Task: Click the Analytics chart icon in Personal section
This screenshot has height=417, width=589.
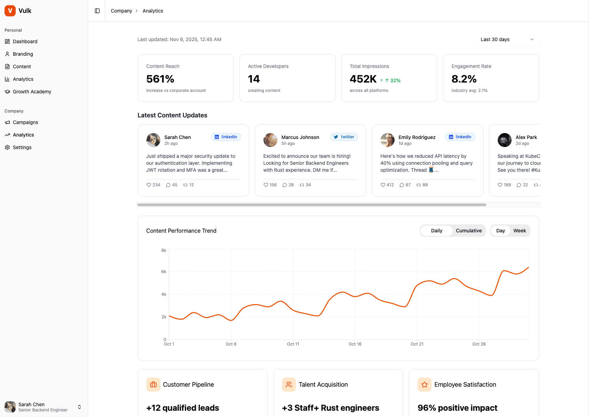Action: (8, 79)
